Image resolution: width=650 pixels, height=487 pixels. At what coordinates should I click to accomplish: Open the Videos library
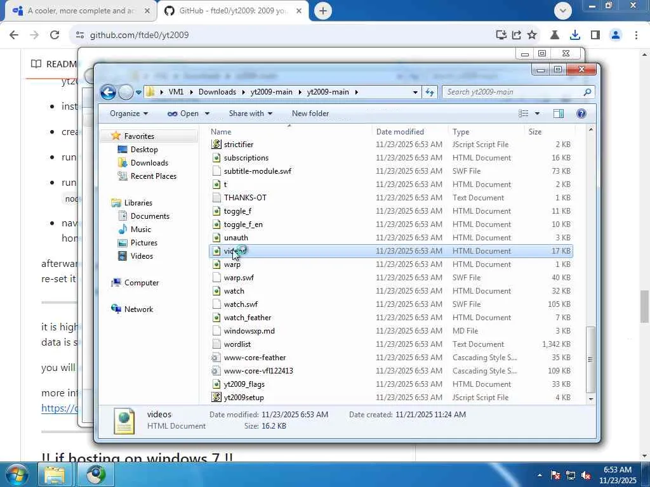(x=142, y=256)
